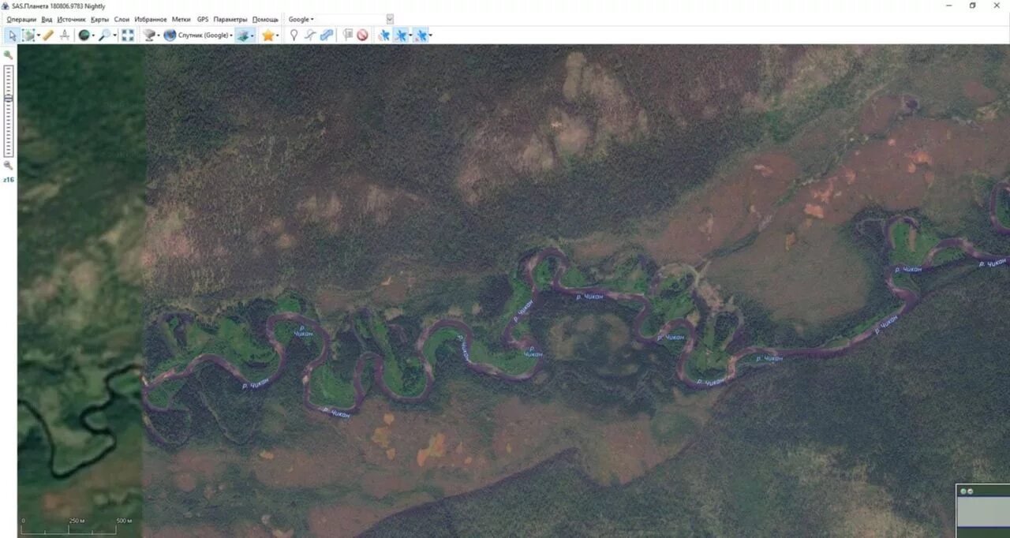Click the SAS.Планета title bar app icon

6,6
